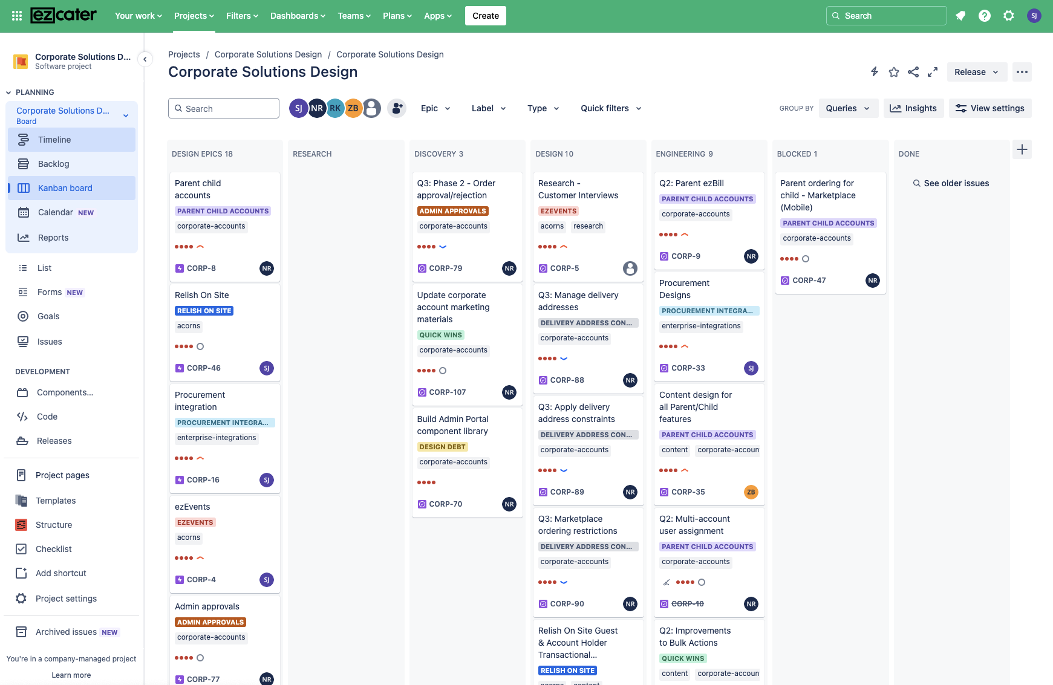Viewport: 1053px width, 685px height.
Task: Click the Project settings gear icon
Action: [x=21, y=599]
